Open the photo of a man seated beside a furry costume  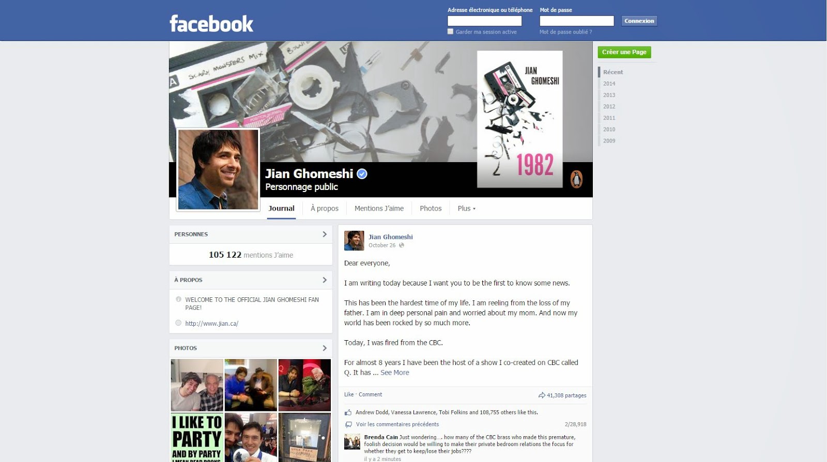tap(251, 385)
